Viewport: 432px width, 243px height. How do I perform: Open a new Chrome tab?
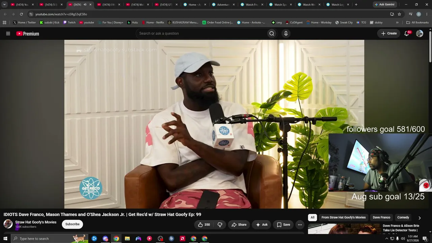pos(356,5)
